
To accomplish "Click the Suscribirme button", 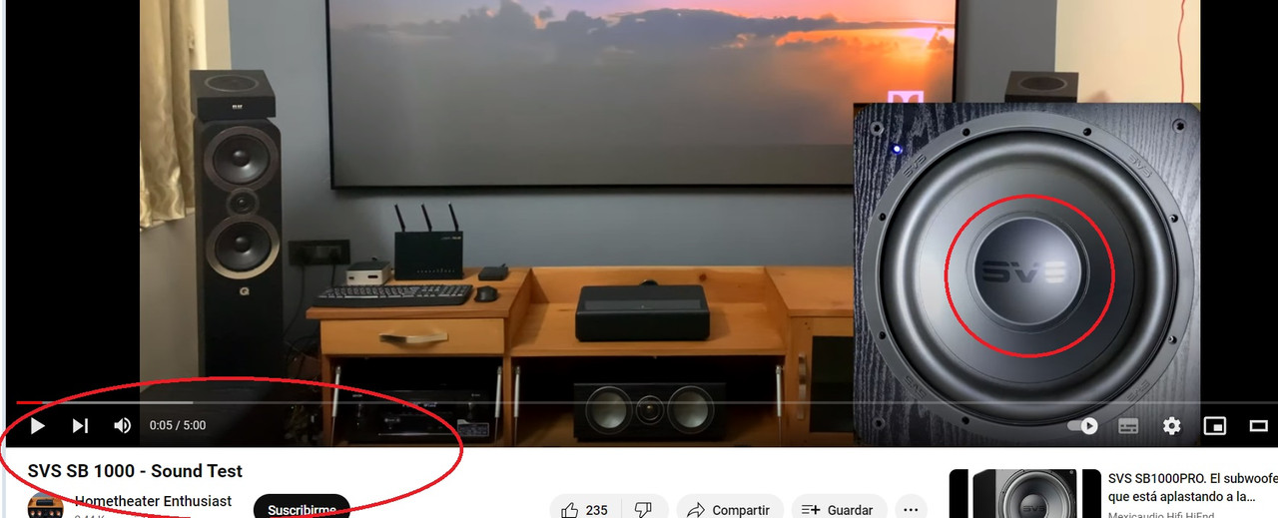I will click(302, 509).
